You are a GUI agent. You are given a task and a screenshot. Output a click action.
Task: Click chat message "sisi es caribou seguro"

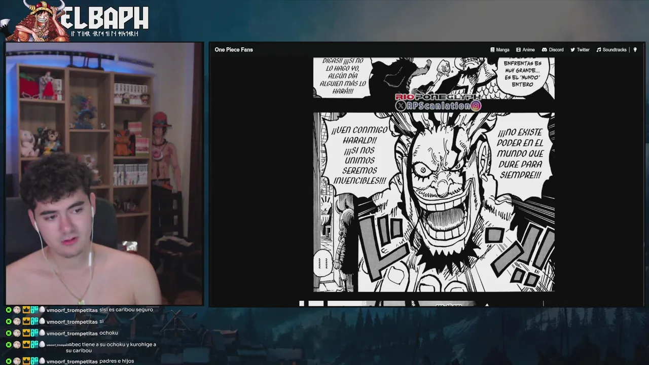126,310
